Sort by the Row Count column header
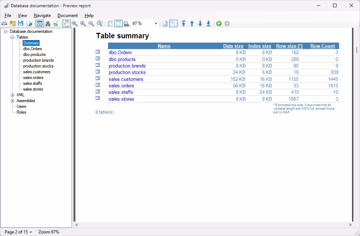The width and height of the screenshot is (360, 236). pos(323,46)
